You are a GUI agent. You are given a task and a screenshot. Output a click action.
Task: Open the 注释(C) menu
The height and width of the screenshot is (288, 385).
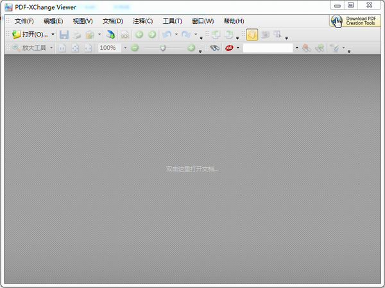tap(142, 21)
